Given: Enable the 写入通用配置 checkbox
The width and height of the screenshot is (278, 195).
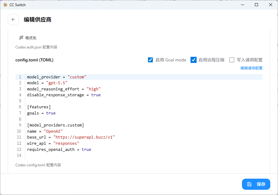Looking at the screenshot, I should 232,60.
